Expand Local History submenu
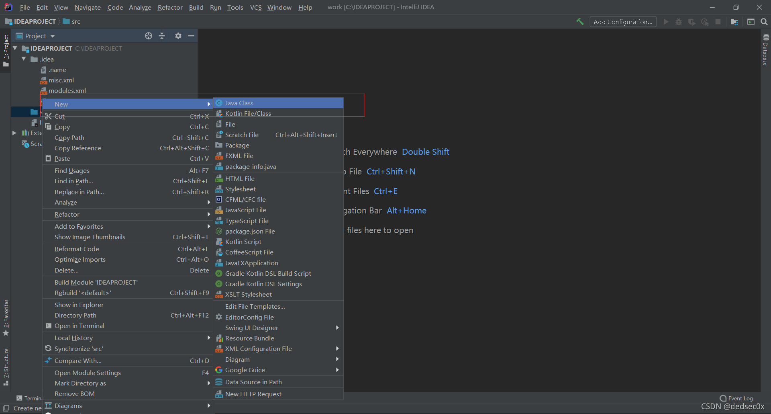 [x=128, y=338]
